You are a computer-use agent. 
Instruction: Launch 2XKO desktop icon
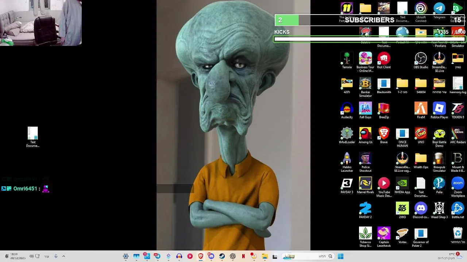click(x=402, y=211)
